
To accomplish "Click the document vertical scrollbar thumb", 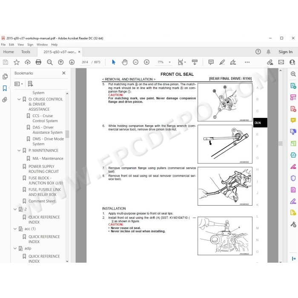I will pyautogui.click(x=281, y=143).
